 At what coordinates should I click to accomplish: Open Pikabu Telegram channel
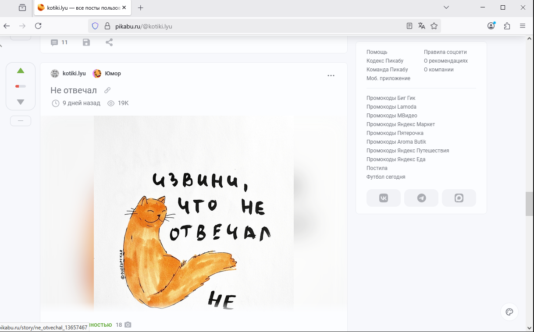(x=421, y=198)
